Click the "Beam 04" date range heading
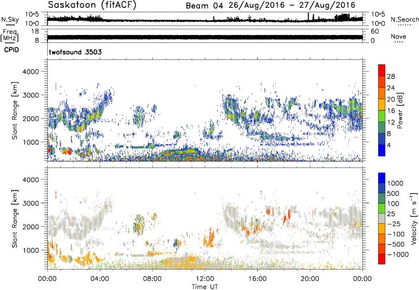Image resolution: width=419 pixels, height=290 pixels. [x=270, y=5]
